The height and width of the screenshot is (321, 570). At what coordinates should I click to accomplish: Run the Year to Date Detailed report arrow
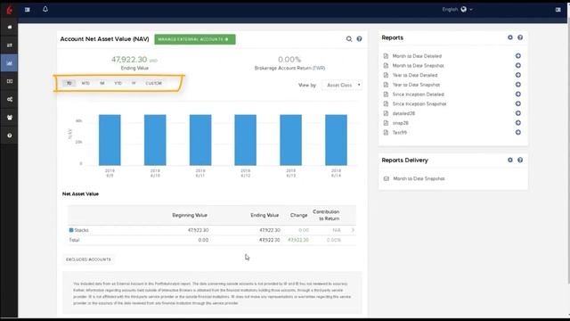(518, 75)
